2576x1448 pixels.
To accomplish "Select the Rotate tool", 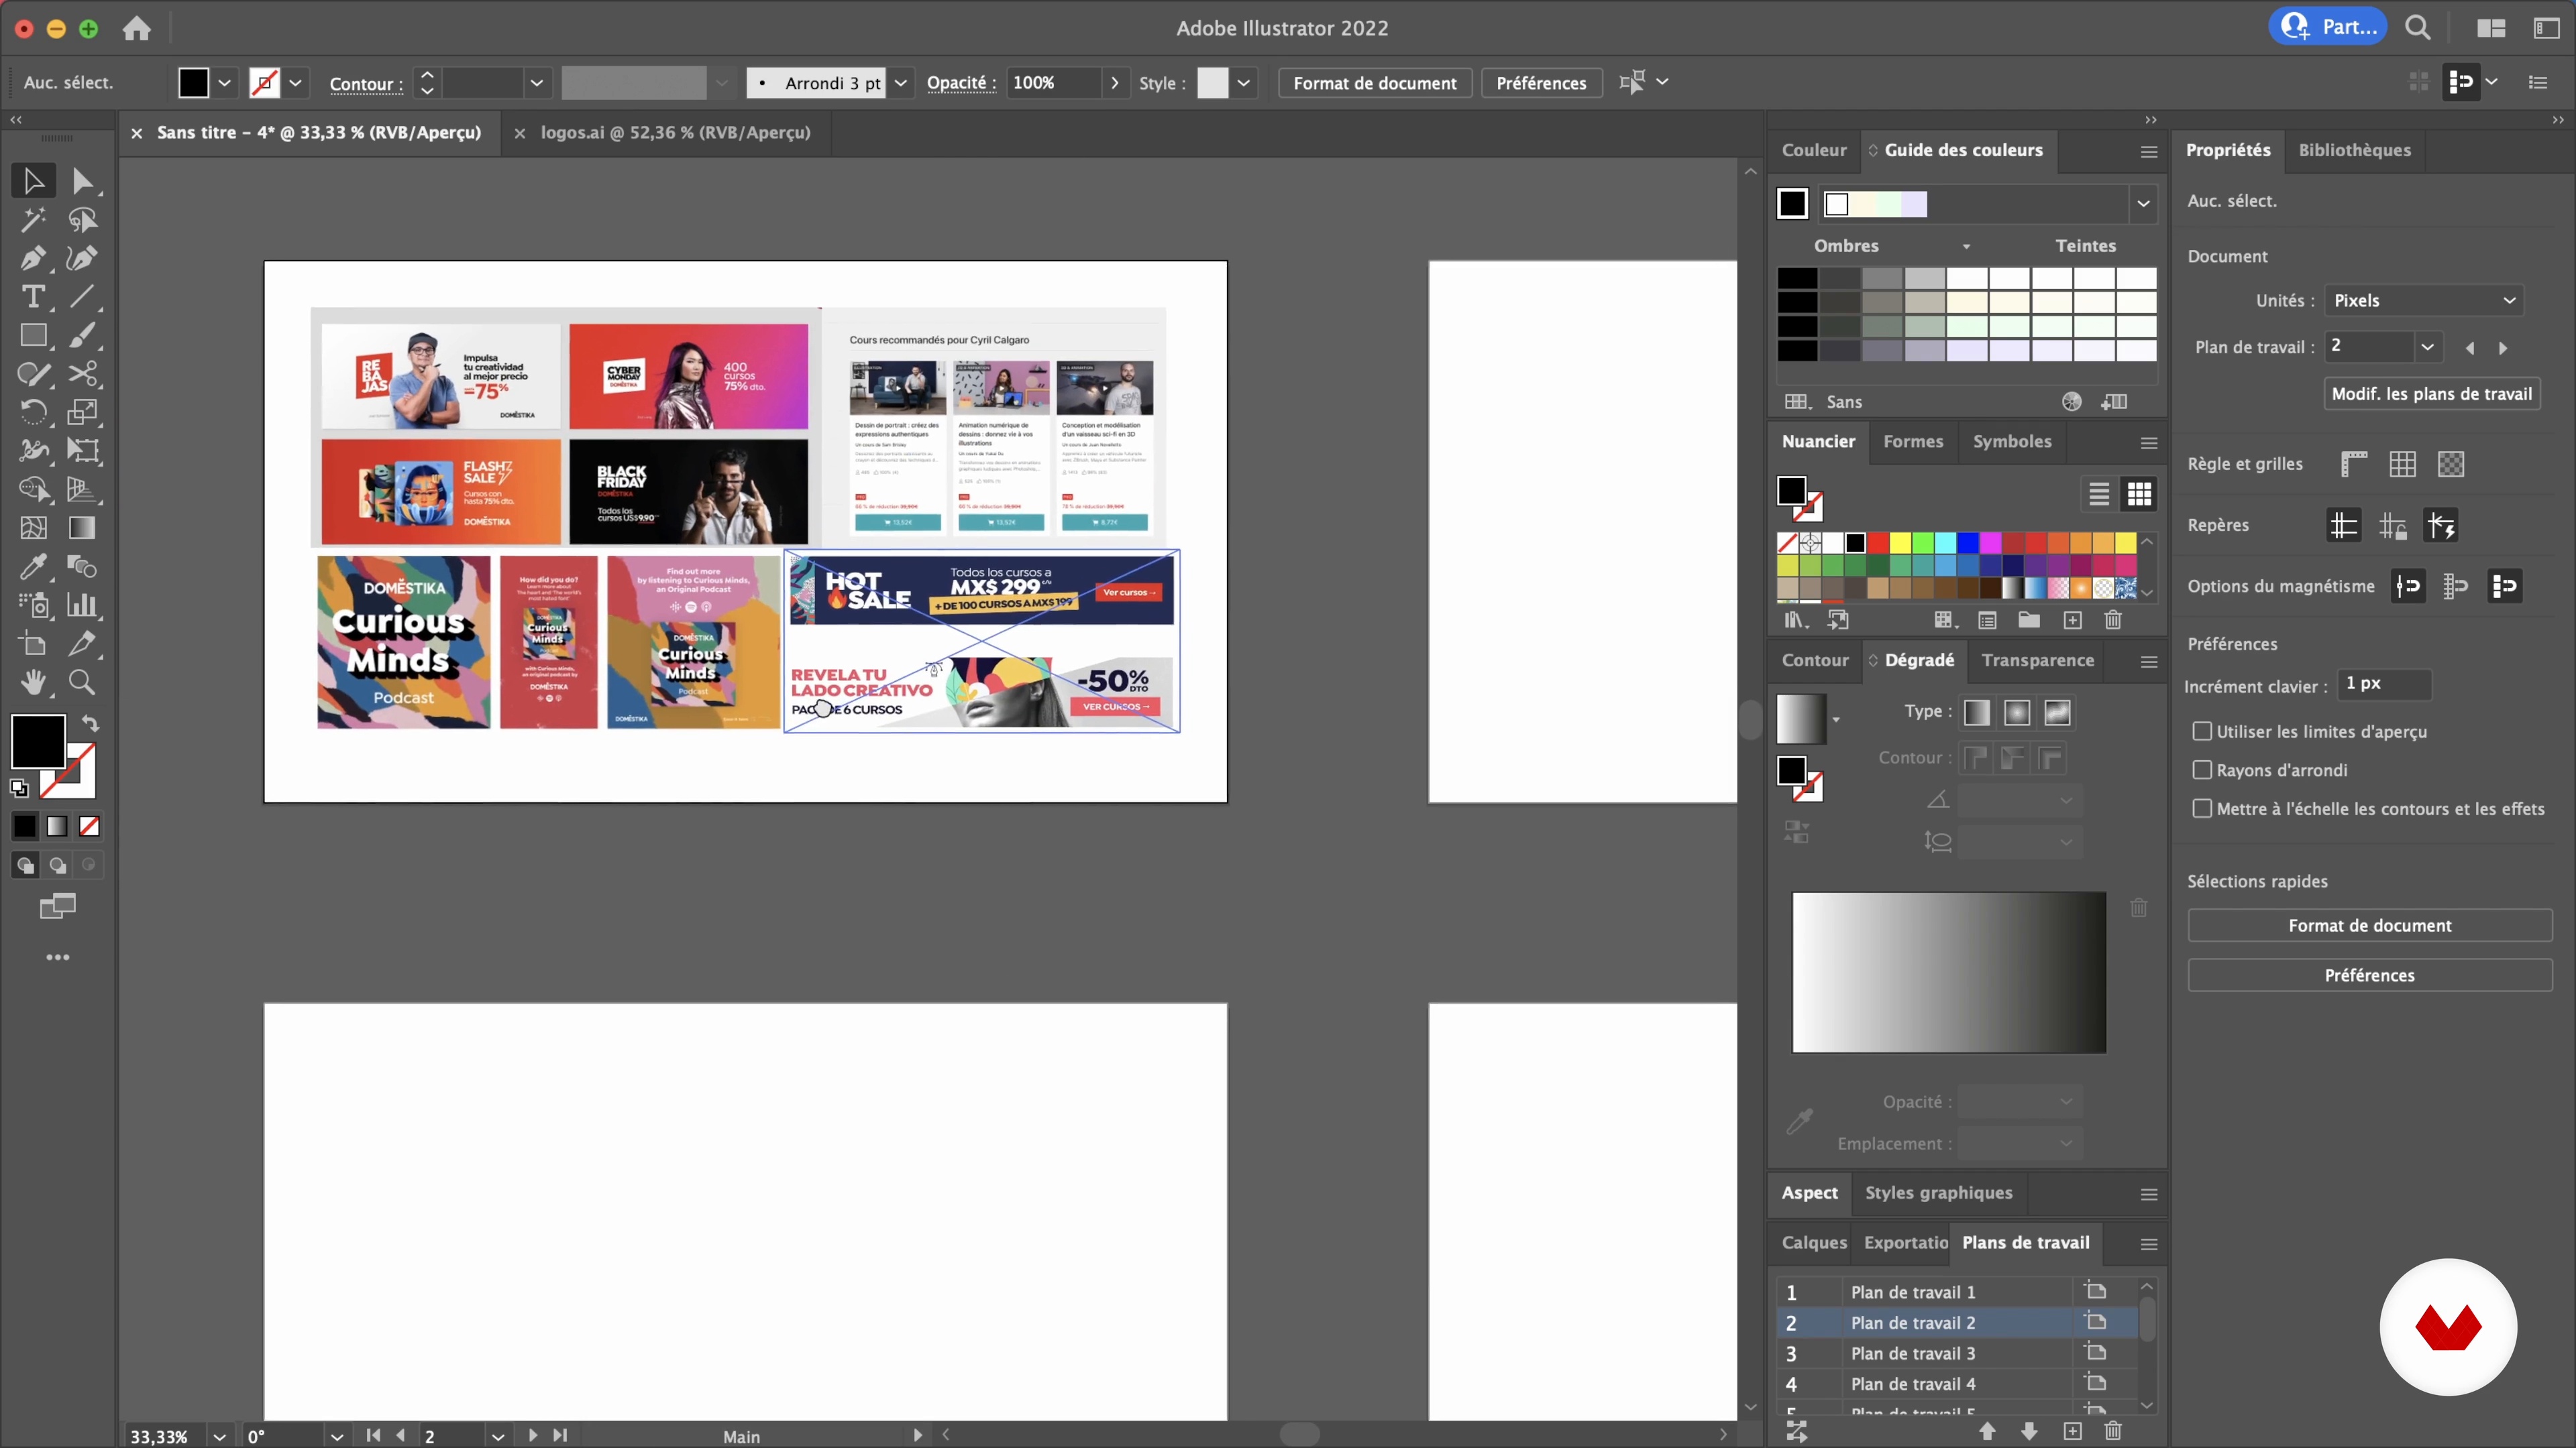I will 33,412.
